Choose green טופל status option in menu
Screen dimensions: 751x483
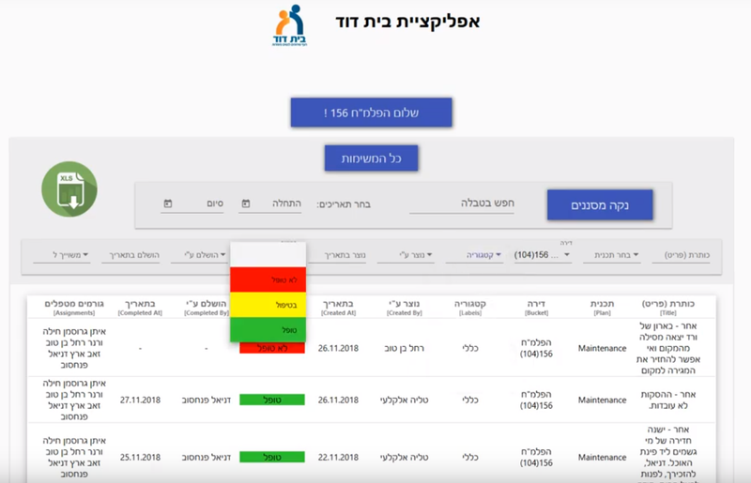point(268,329)
